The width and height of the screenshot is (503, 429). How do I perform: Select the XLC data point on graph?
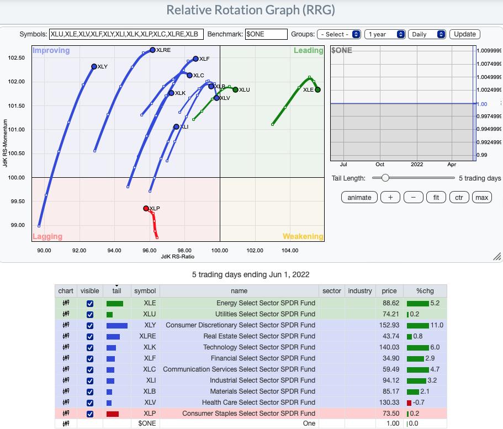[x=189, y=76]
